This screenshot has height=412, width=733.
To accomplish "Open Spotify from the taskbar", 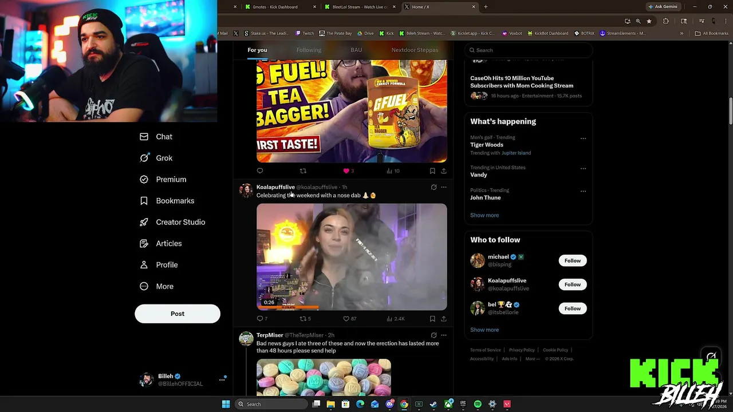I will (478, 404).
